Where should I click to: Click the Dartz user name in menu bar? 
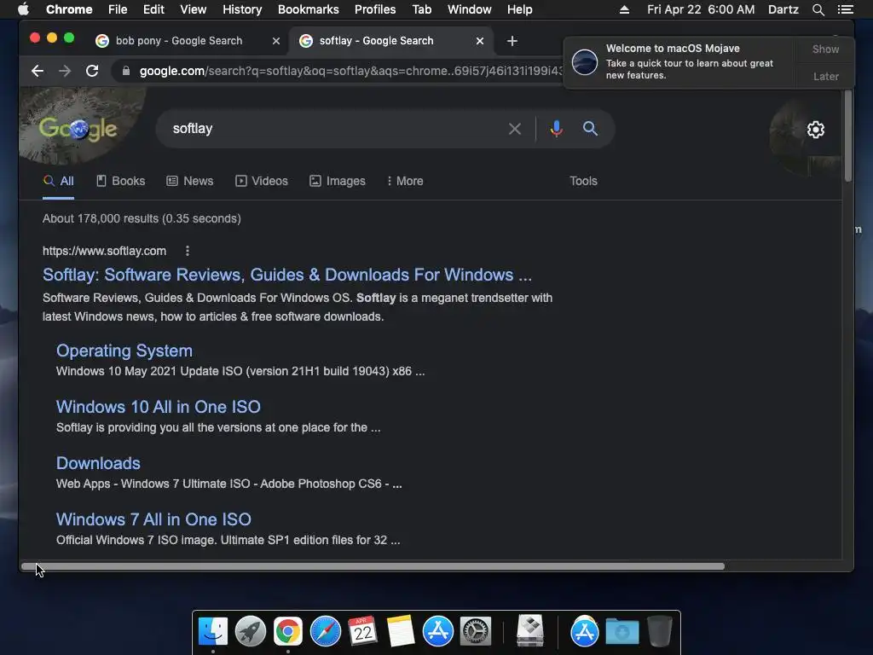tap(783, 9)
